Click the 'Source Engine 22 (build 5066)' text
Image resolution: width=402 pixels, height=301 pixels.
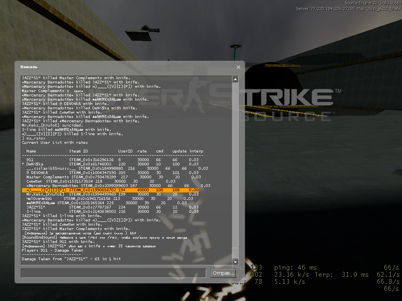[373, 3]
